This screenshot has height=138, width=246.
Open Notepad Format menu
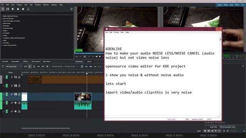point(116,32)
